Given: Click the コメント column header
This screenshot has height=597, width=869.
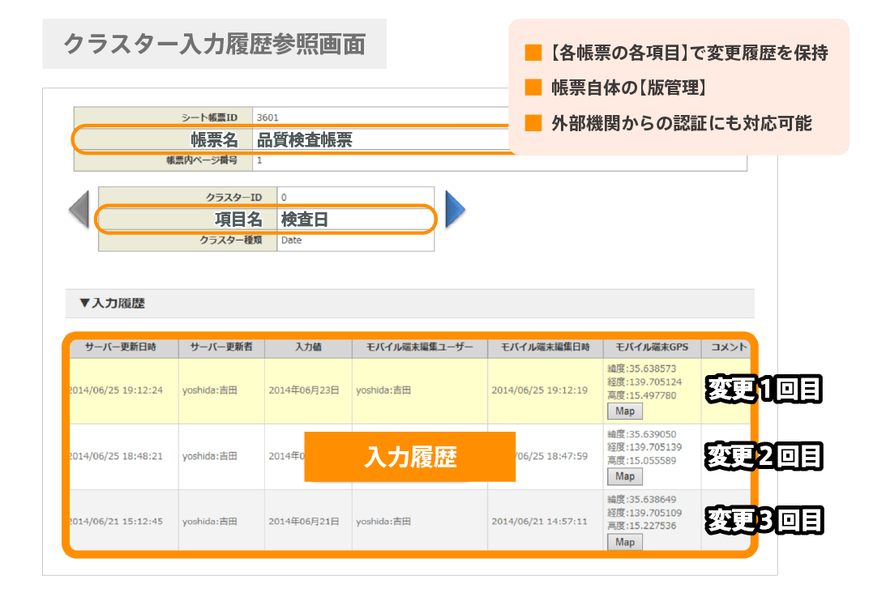Looking at the screenshot, I should click(728, 348).
